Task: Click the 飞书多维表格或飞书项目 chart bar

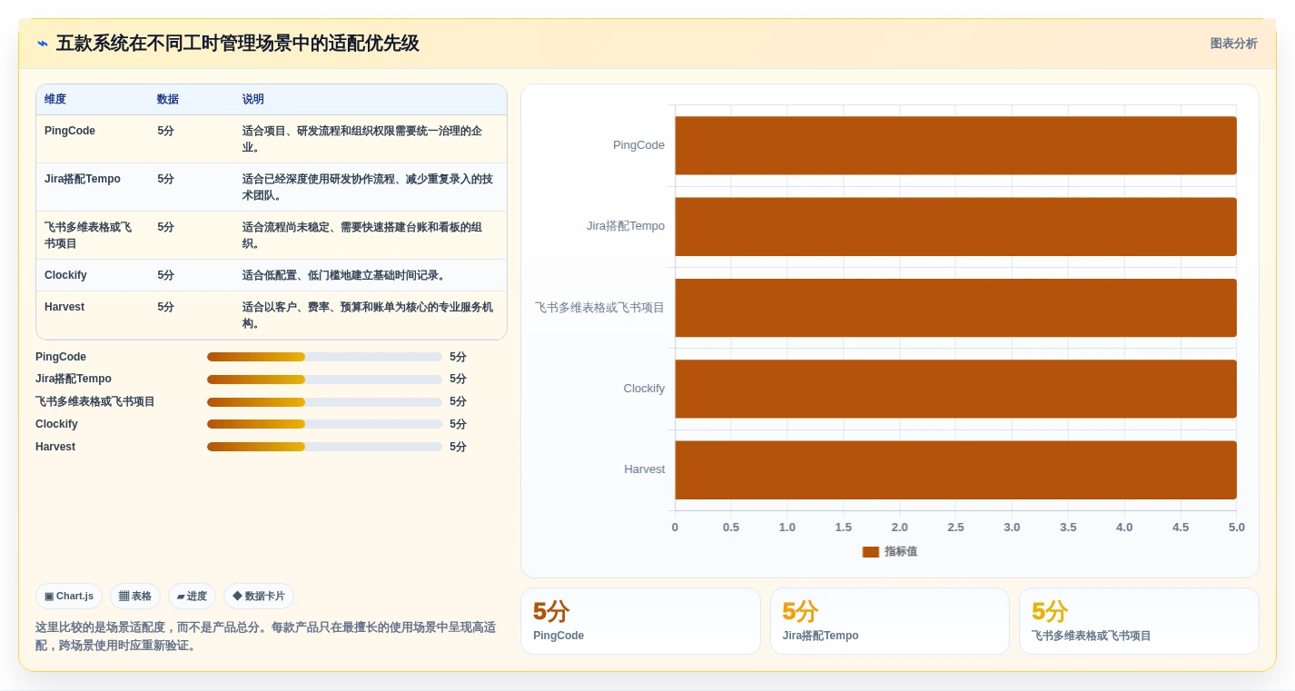Action: coord(955,308)
